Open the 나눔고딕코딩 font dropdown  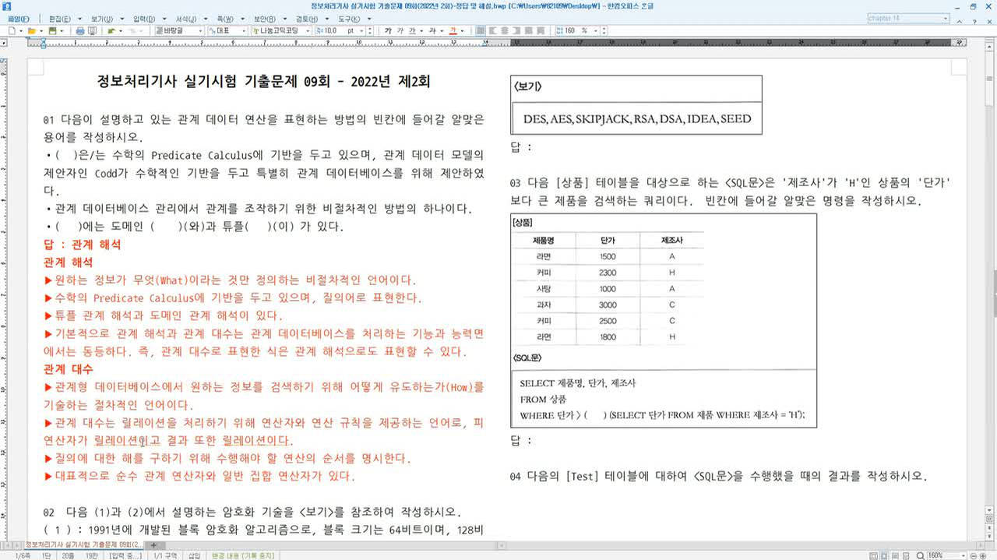tap(307, 31)
